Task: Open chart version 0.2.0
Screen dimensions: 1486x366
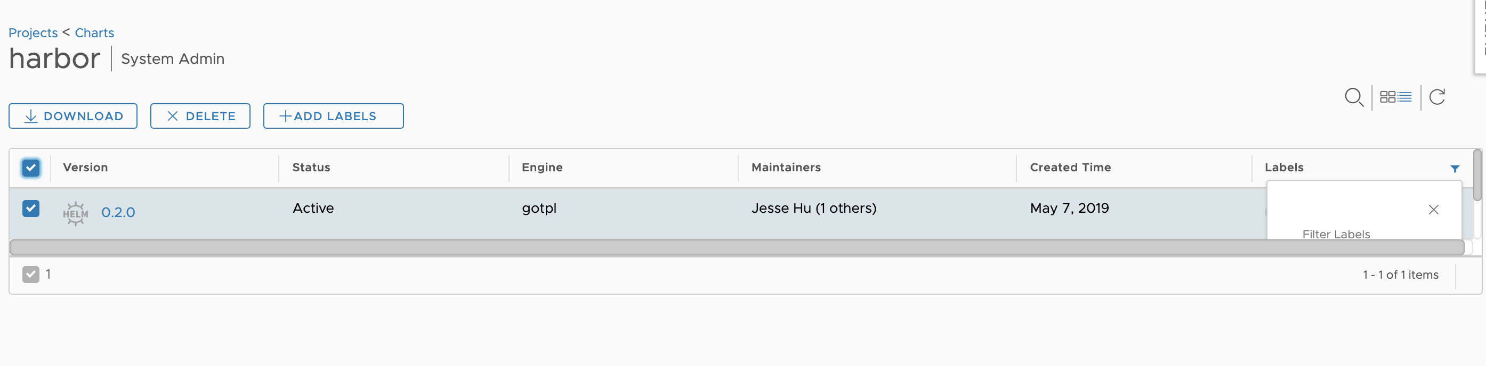Action: click(x=118, y=212)
